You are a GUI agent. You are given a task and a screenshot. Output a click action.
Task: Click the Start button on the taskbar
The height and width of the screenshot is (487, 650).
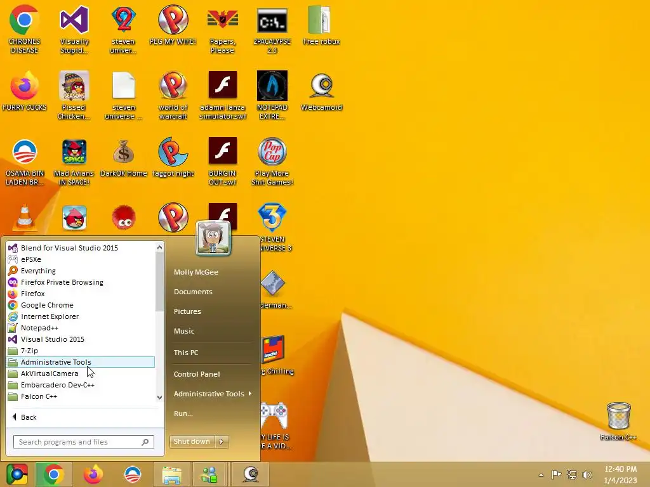coord(17,474)
